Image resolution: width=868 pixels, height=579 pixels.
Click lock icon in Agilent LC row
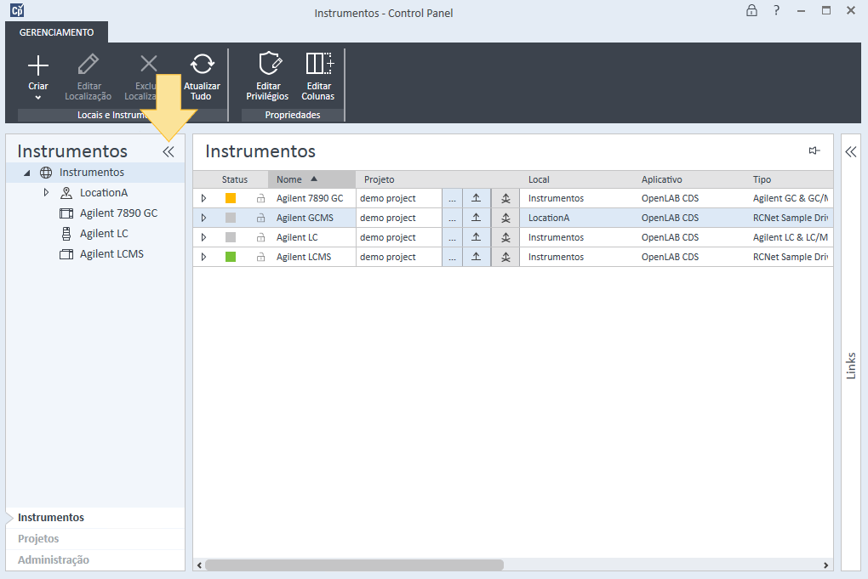pyautogui.click(x=260, y=237)
